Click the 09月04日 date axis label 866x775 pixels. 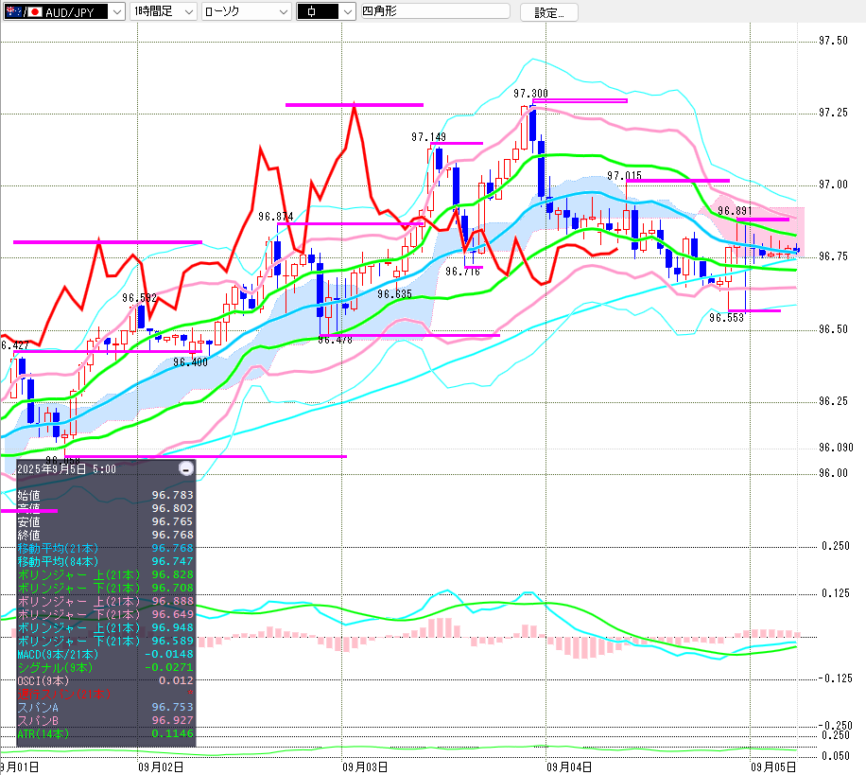click(569, 767)
